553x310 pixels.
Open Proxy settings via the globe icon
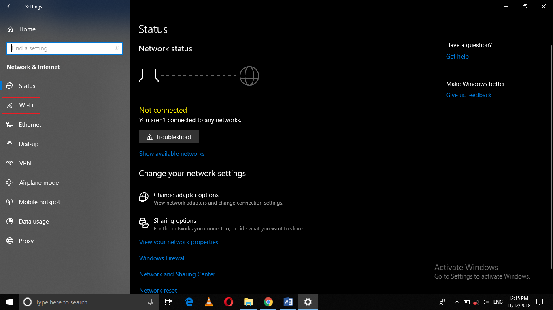10,241
